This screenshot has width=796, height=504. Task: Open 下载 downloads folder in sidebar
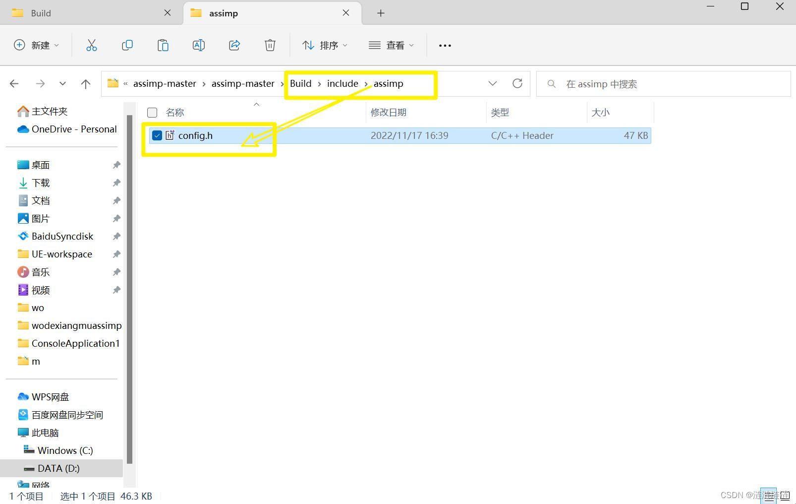click(x=34, y=183)
